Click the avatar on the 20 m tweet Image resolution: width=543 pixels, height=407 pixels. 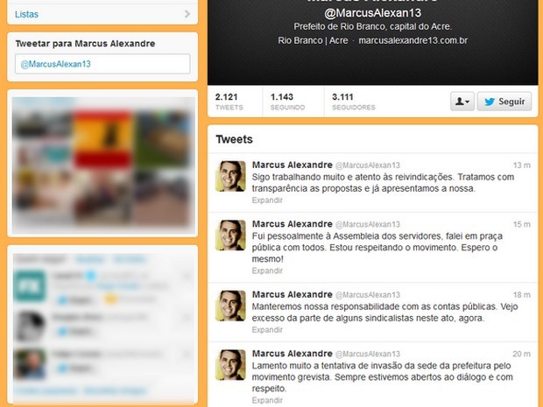pyautogui.click(x=230, y=365)
